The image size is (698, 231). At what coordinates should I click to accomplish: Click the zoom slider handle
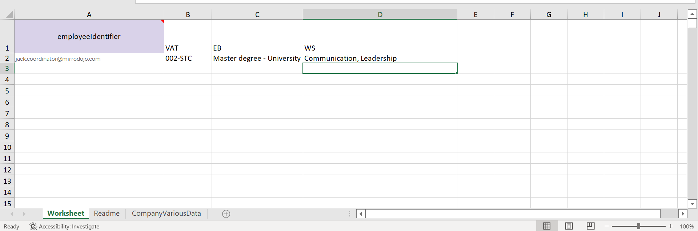[x=638, y=226]
